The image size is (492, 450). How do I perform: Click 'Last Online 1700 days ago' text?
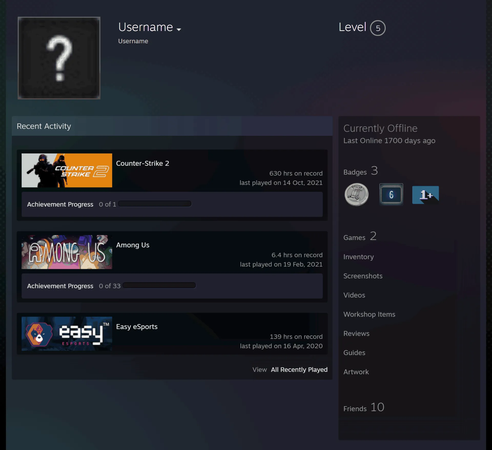[389, 141]
